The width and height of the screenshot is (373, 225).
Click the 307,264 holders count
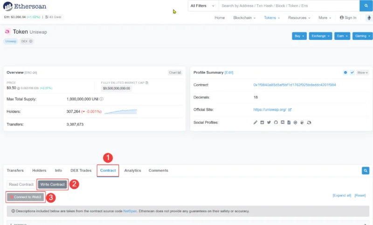(73, 112)
